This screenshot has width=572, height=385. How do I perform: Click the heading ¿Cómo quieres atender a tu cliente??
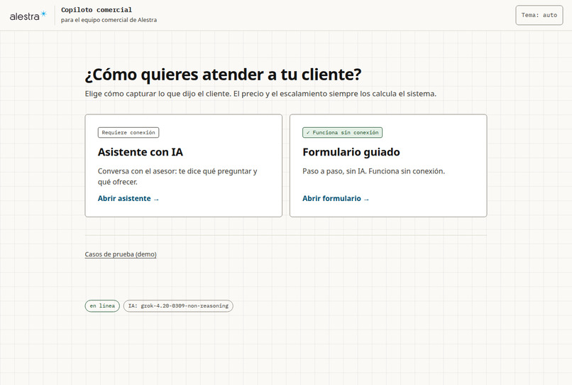223,75
